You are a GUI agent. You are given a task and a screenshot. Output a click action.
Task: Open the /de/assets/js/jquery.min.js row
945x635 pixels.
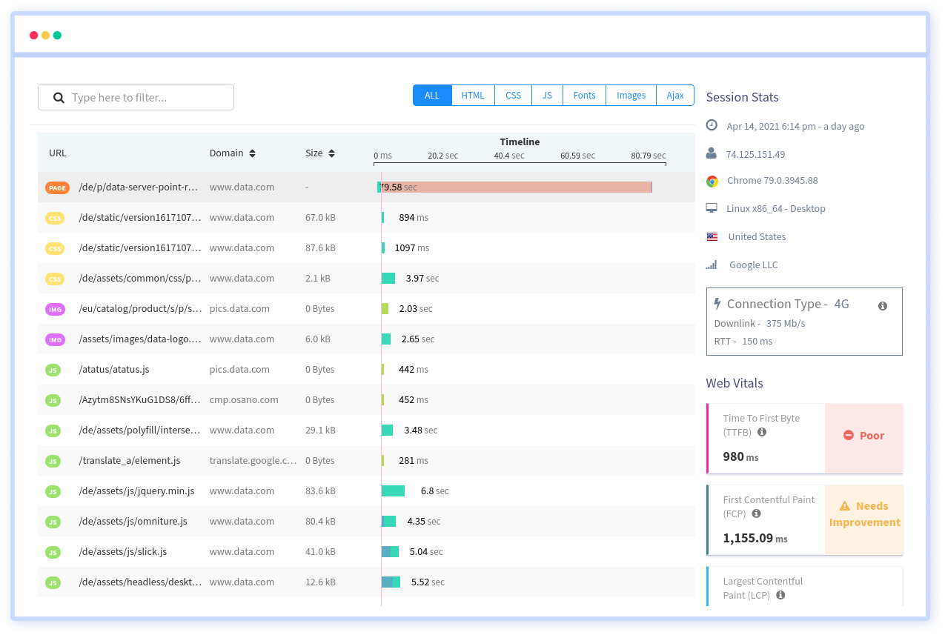[136, 491]
